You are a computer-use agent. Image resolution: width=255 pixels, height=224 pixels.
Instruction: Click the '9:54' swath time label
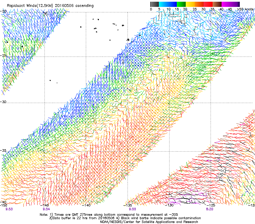coord(46,209)
